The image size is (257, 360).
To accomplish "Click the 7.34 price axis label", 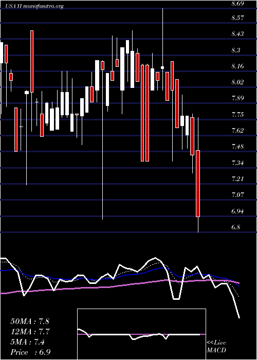I will click(237, 163).
